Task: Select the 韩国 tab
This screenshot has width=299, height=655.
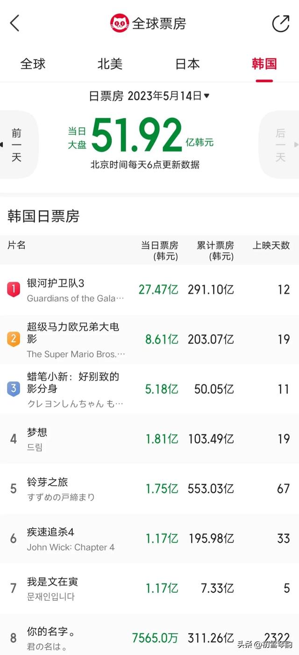Action: (264, 64)
